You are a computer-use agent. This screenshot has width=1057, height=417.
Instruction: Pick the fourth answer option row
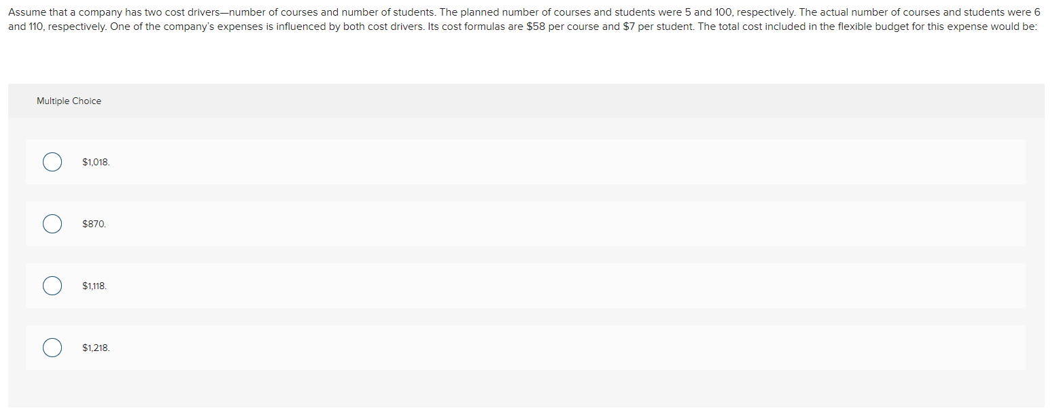pos(525,347)
